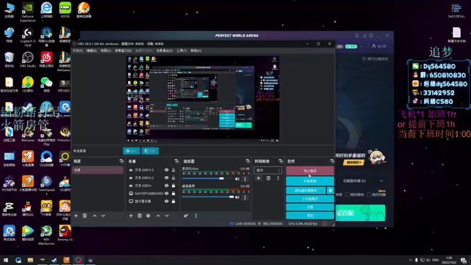Image resolution: width=471 pixels, height=265 pixels.
Task: Expand the 匹配服务器 dropdown in Perfect World Arena
Action: pyautogui.click(x=381, y=181)
